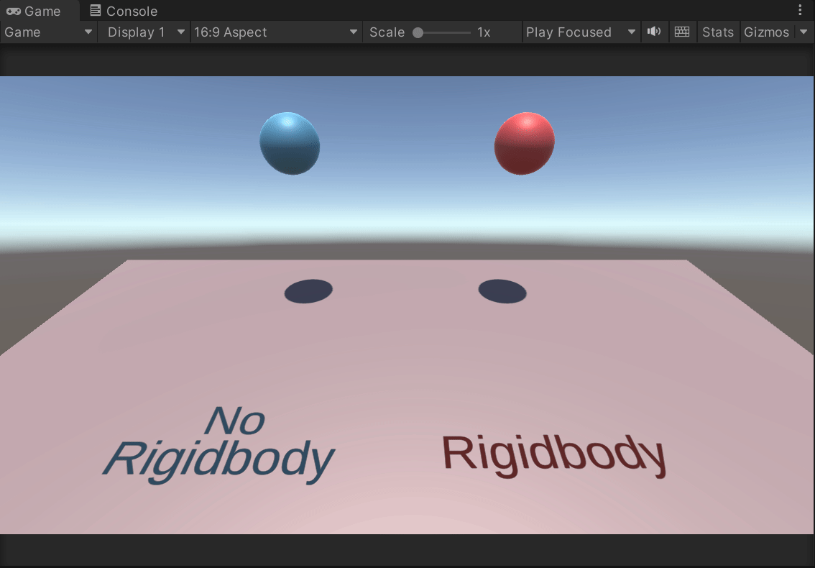Enable keyboard input toggle in the toolbar

(x=681, y=32)
